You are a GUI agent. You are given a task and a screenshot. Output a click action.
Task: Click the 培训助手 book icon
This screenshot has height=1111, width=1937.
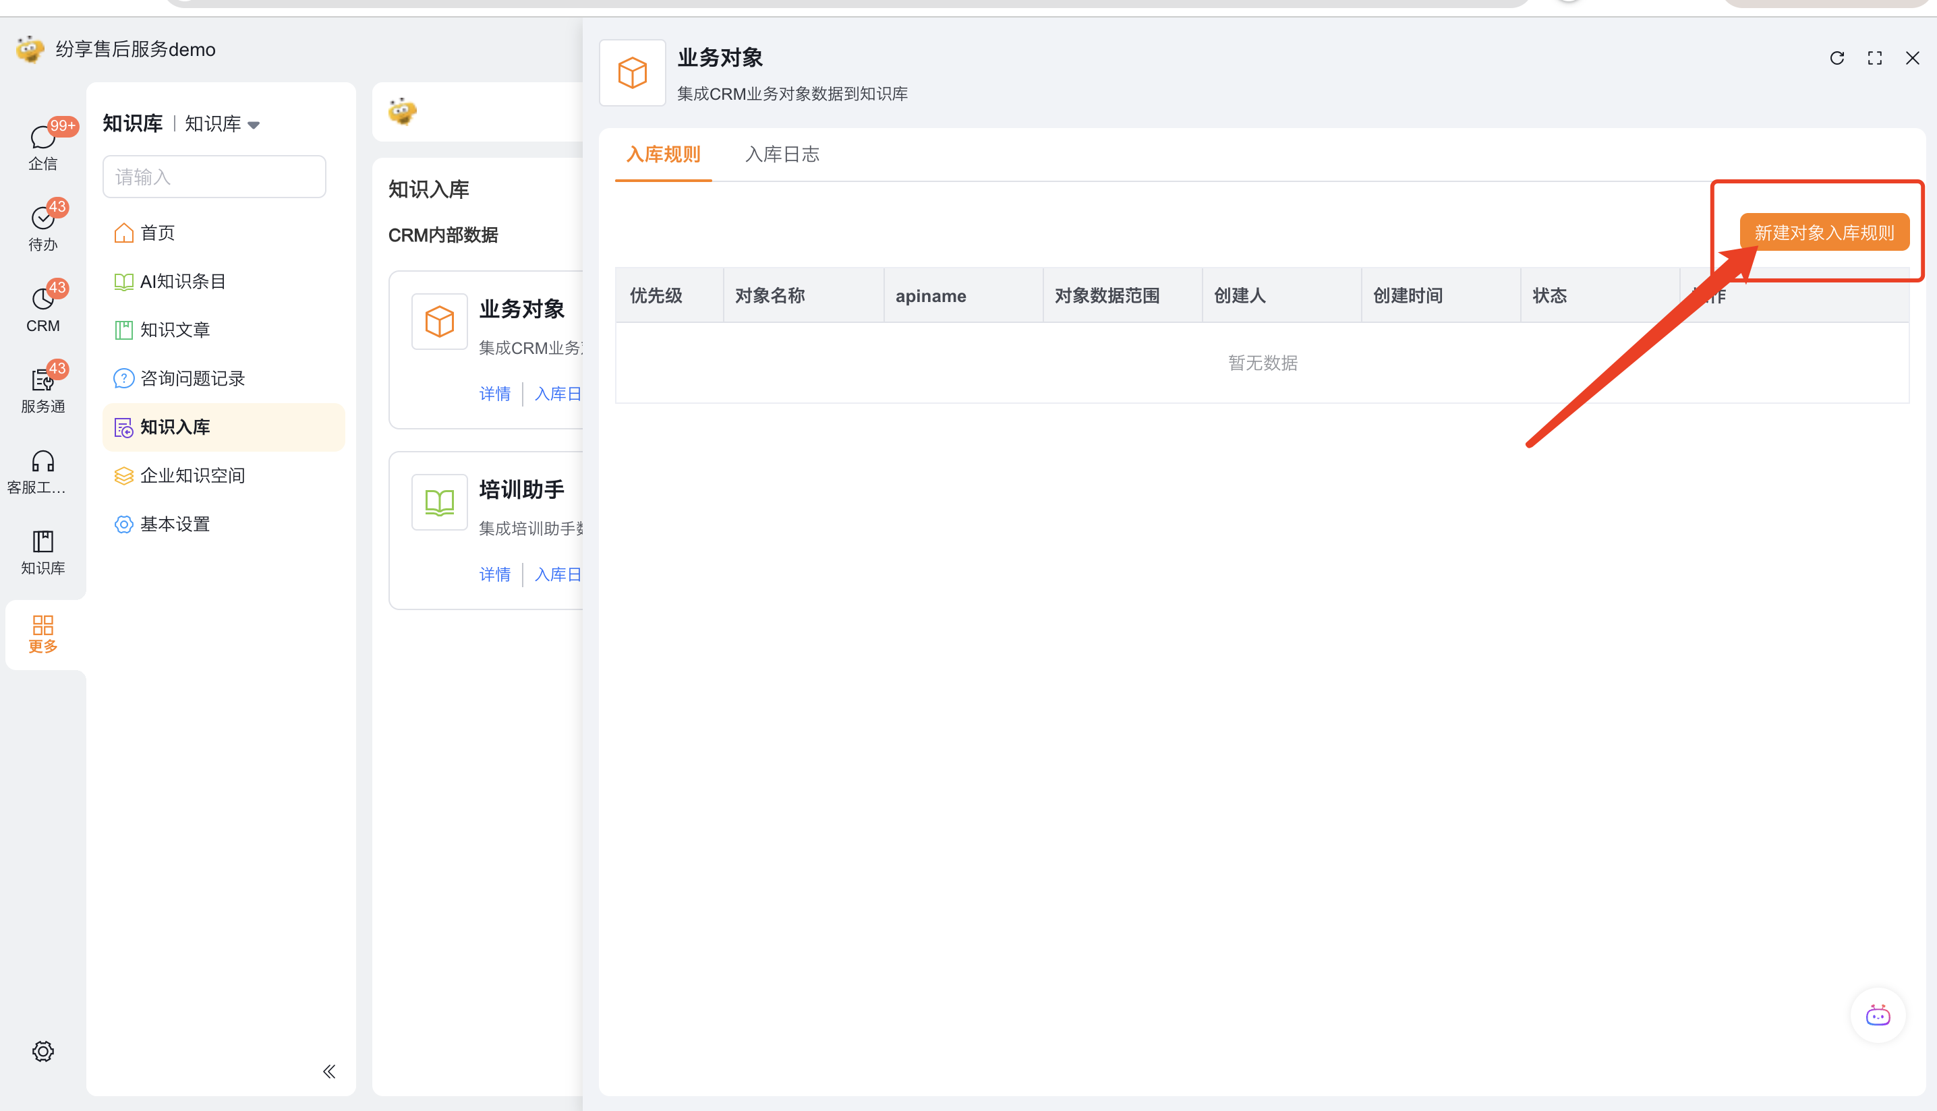pyautogui.click(x=439, y=502)
